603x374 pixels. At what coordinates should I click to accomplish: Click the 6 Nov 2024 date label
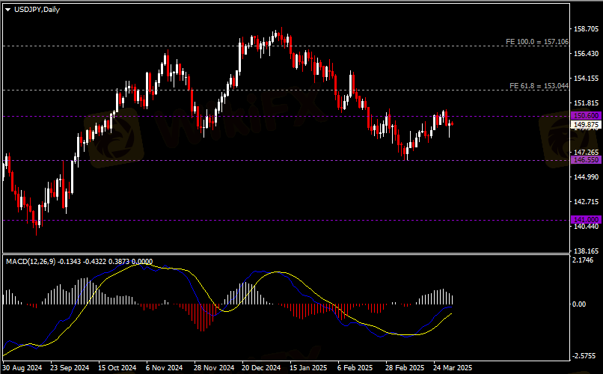(x=164, y=368)
